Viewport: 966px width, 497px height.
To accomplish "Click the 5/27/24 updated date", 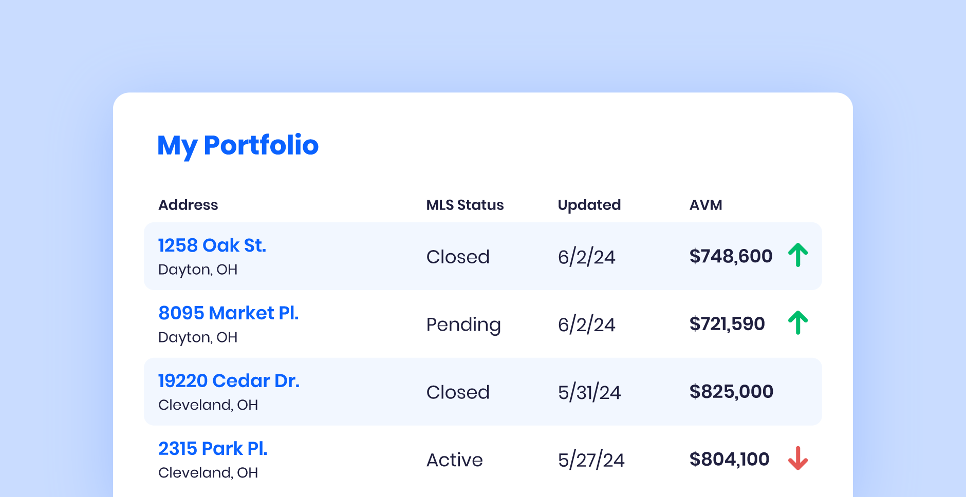I will click(x=591, y=460).
